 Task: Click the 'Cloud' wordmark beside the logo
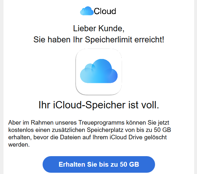point(105,11)
